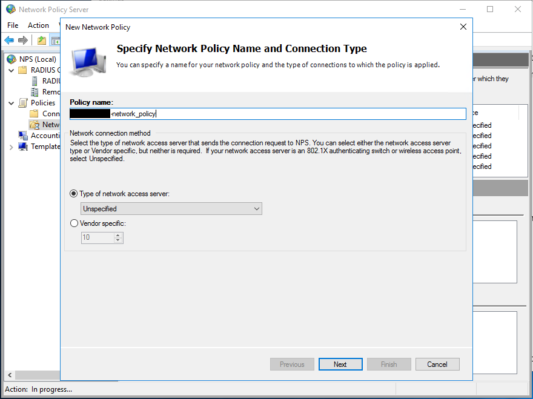Cancel the New Network Policy wizard
This screenshot has width=533, height=399.
(437, 364)
